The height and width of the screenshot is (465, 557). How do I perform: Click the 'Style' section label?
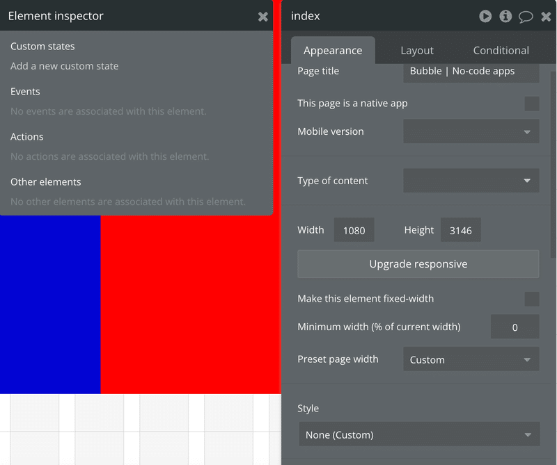(x=308, y=408)
